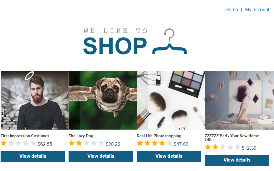Click the SHOP logo text
The image size is (274, 171).
coord(115,46)
